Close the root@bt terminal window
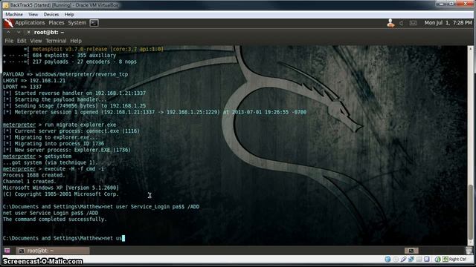476x267 pixels. pyautogui.click(x=28, y=33)
